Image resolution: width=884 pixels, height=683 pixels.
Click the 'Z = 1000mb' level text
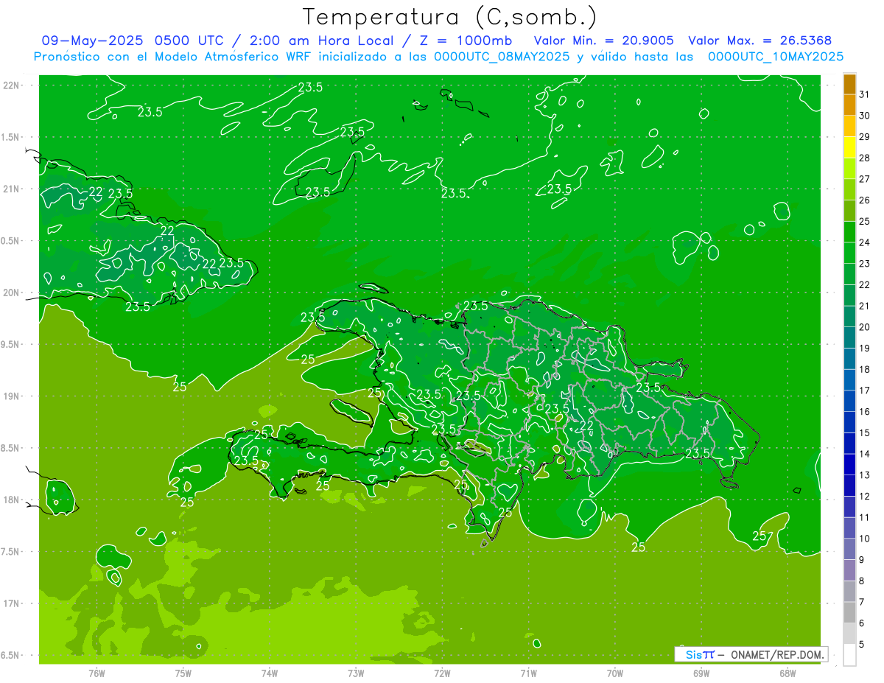466,41
